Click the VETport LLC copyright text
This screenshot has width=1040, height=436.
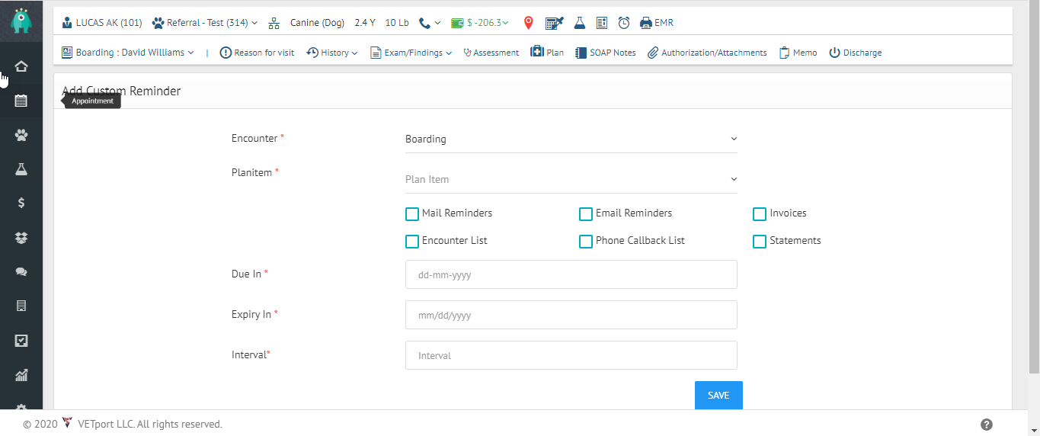click(150, 424)
